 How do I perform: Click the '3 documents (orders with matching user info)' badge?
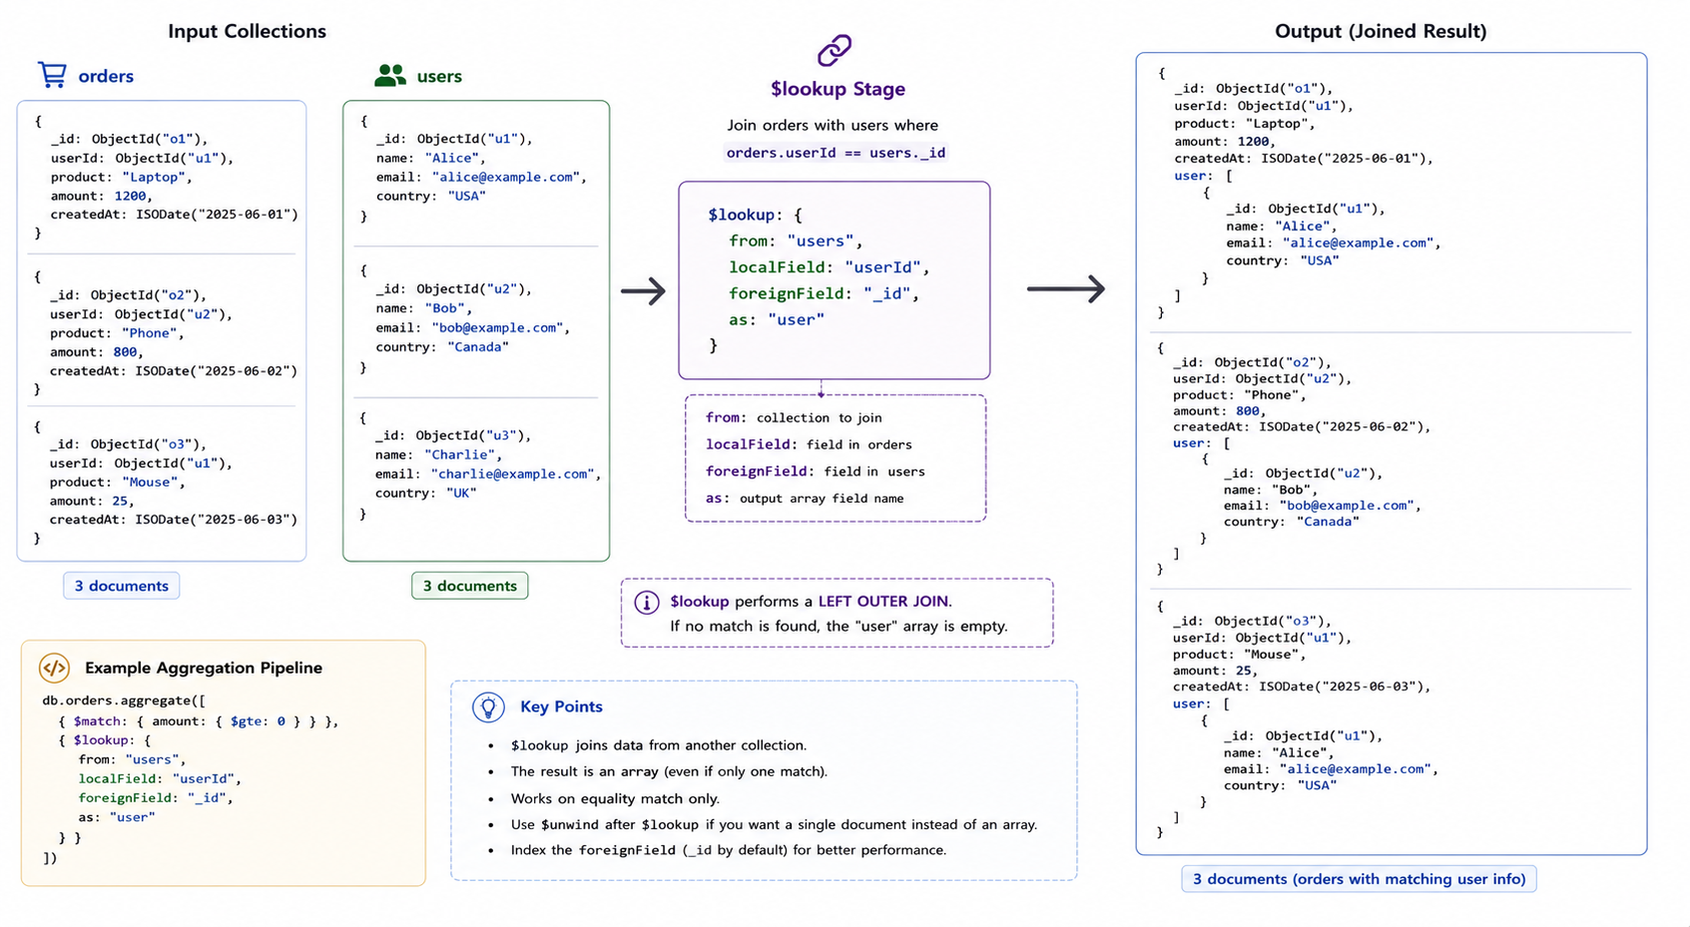(1359, 879)
